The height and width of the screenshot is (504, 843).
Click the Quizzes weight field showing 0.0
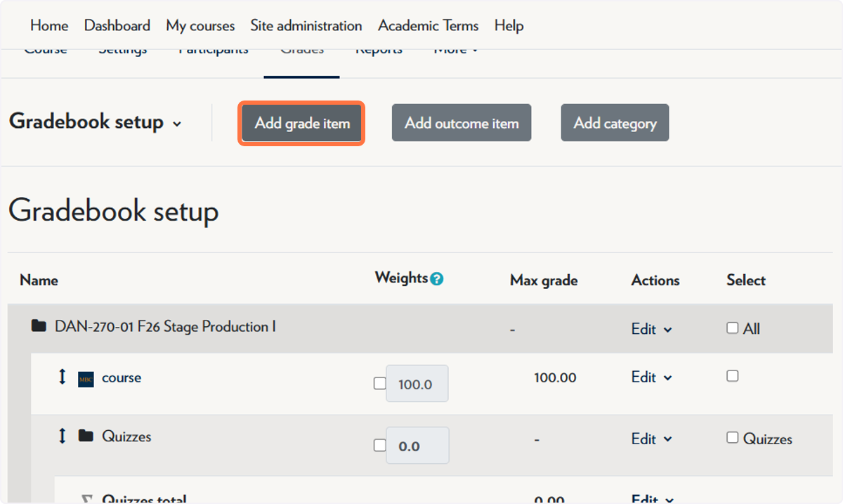coord(417,446)
